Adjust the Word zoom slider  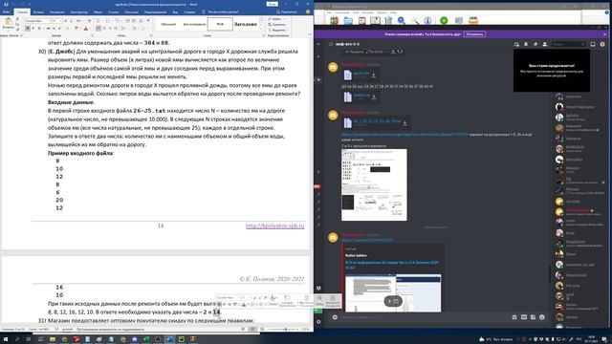pos(286,329)
